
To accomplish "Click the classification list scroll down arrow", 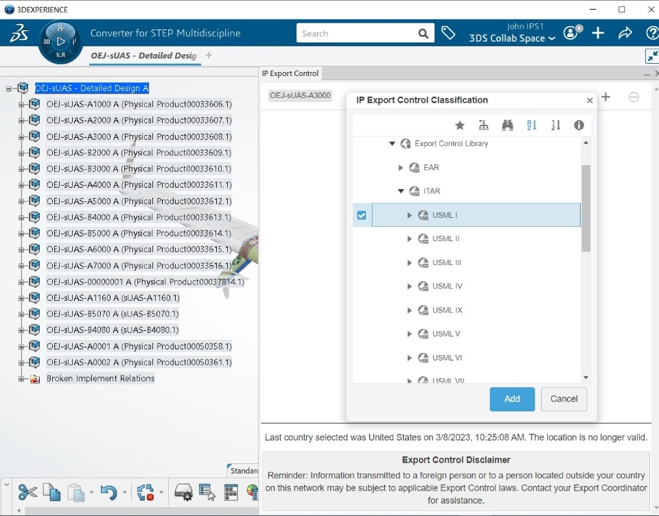I will tap(586, 378).
